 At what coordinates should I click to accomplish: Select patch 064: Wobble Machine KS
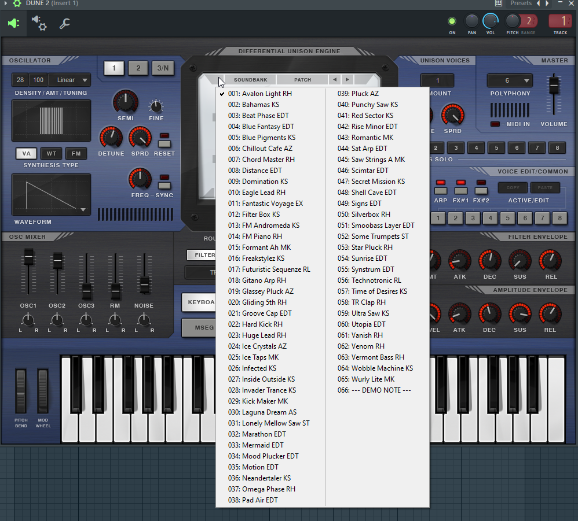coord(378,368)
